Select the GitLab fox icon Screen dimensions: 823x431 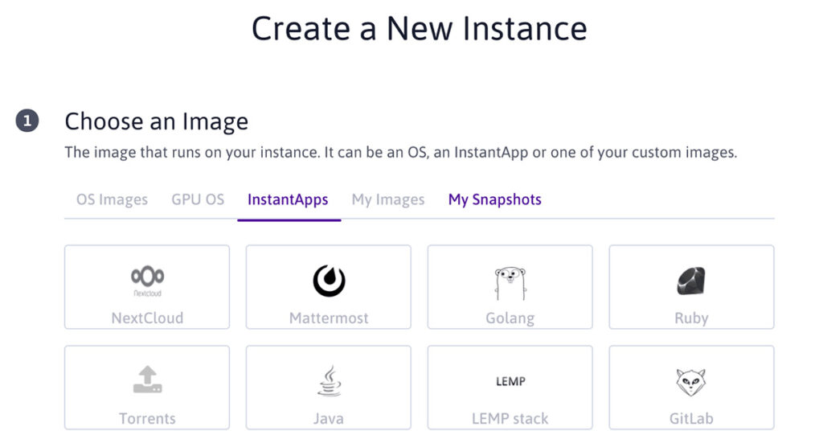691,381
